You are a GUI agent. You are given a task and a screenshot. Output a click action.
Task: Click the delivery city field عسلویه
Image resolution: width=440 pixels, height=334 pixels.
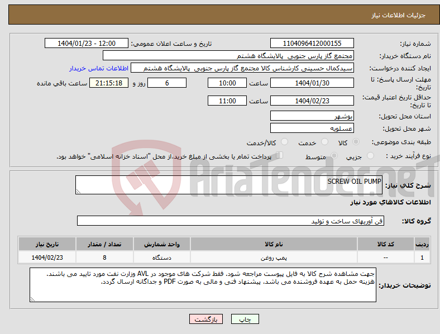pos(312,128)
